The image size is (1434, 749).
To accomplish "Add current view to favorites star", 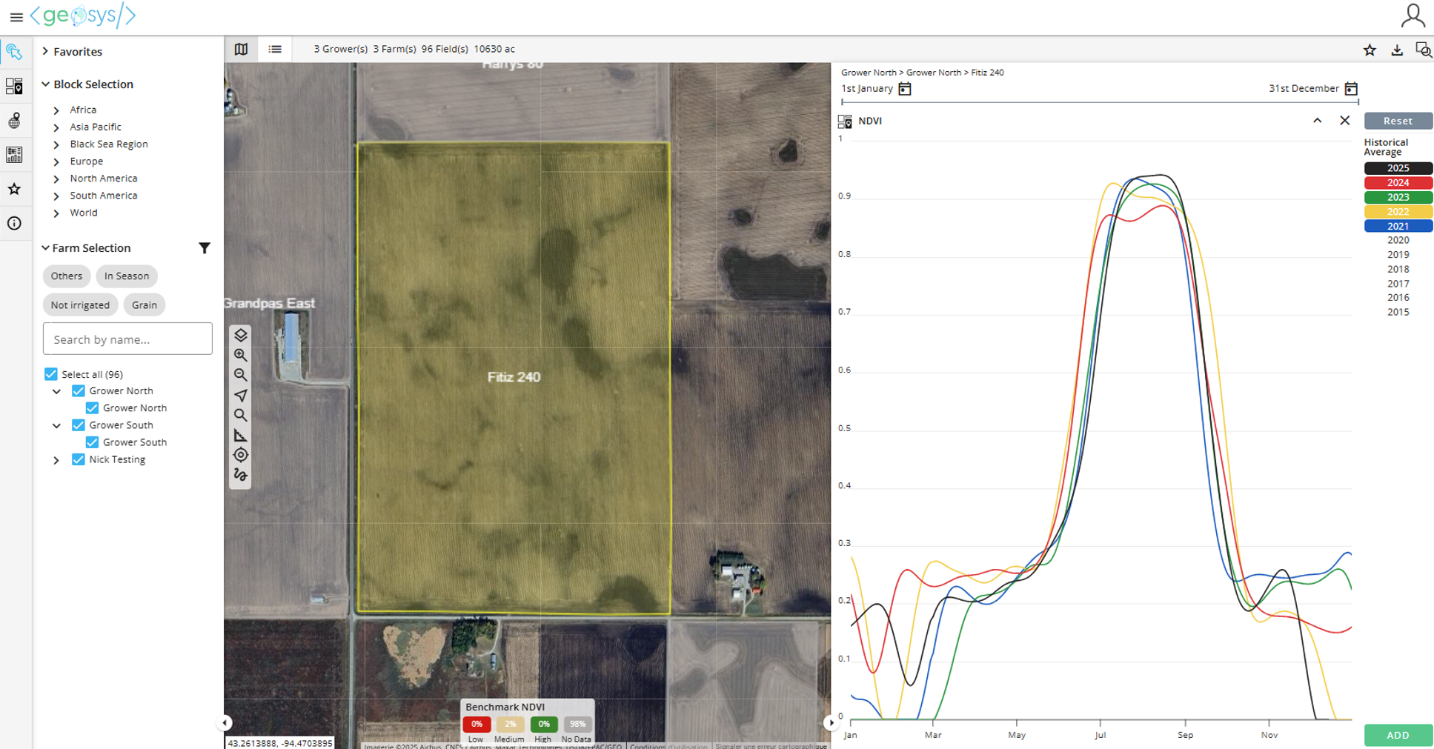I will click(x=1369, y=50).
